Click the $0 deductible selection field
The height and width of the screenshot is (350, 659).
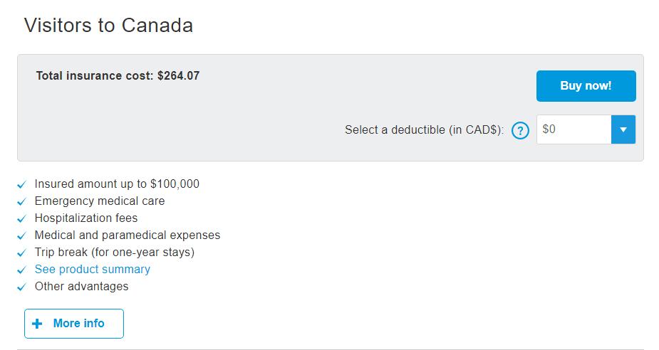pyautogui.click(x=574, y=129)
